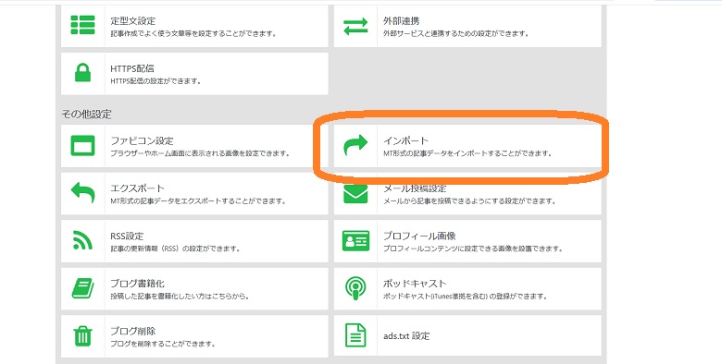Click the ブログ削除 trash can icon
Viewport: 722px width, 364px height.
pyautogui.click(x=83, y=336)
